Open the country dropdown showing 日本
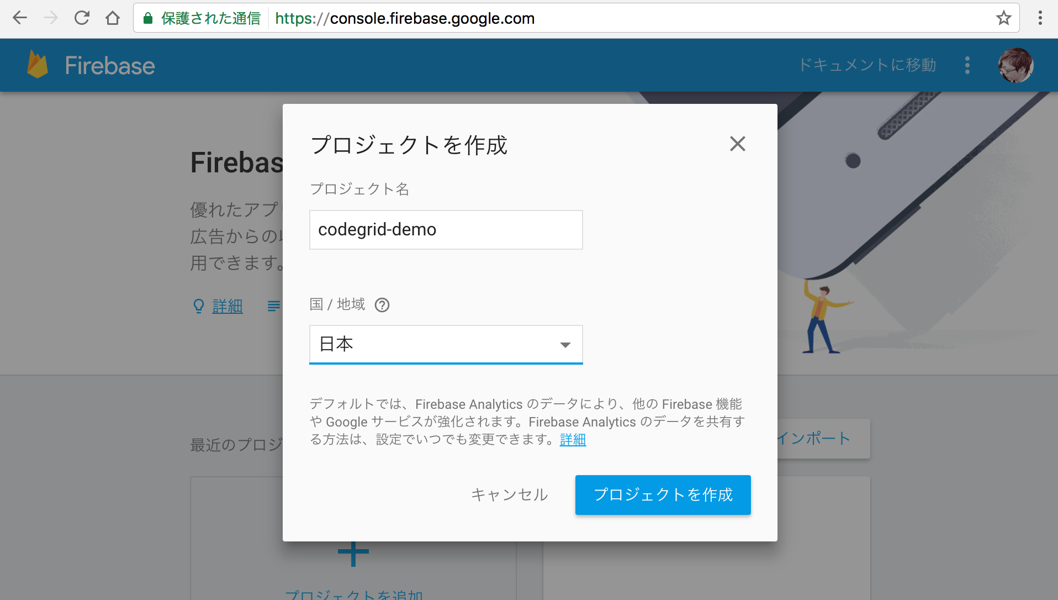This screenshot has height=600, width=1058. pos(446,345)
